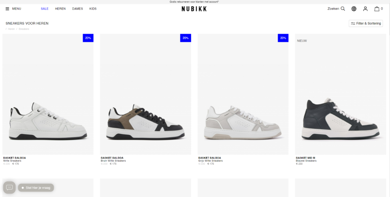Open the Grijs Witte Basket Balboa image

tap(243, 94)
